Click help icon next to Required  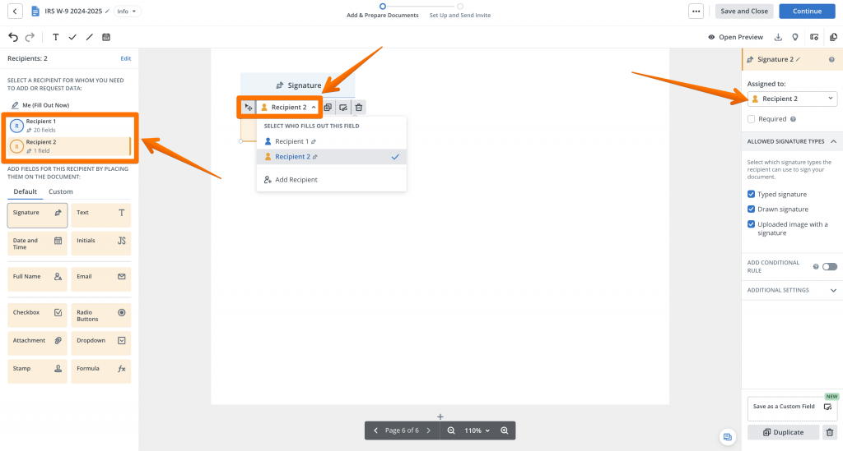(x=793, y=119)
